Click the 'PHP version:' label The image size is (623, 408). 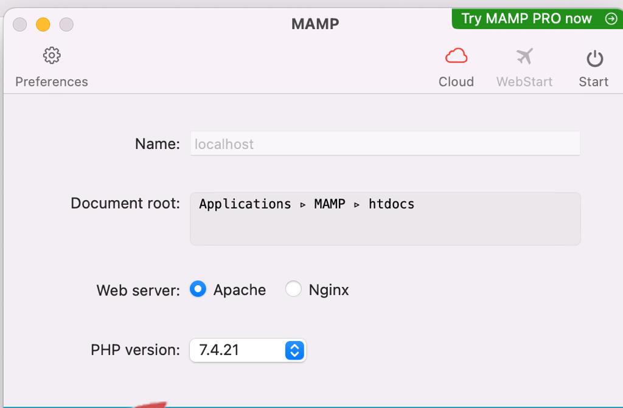135,350
